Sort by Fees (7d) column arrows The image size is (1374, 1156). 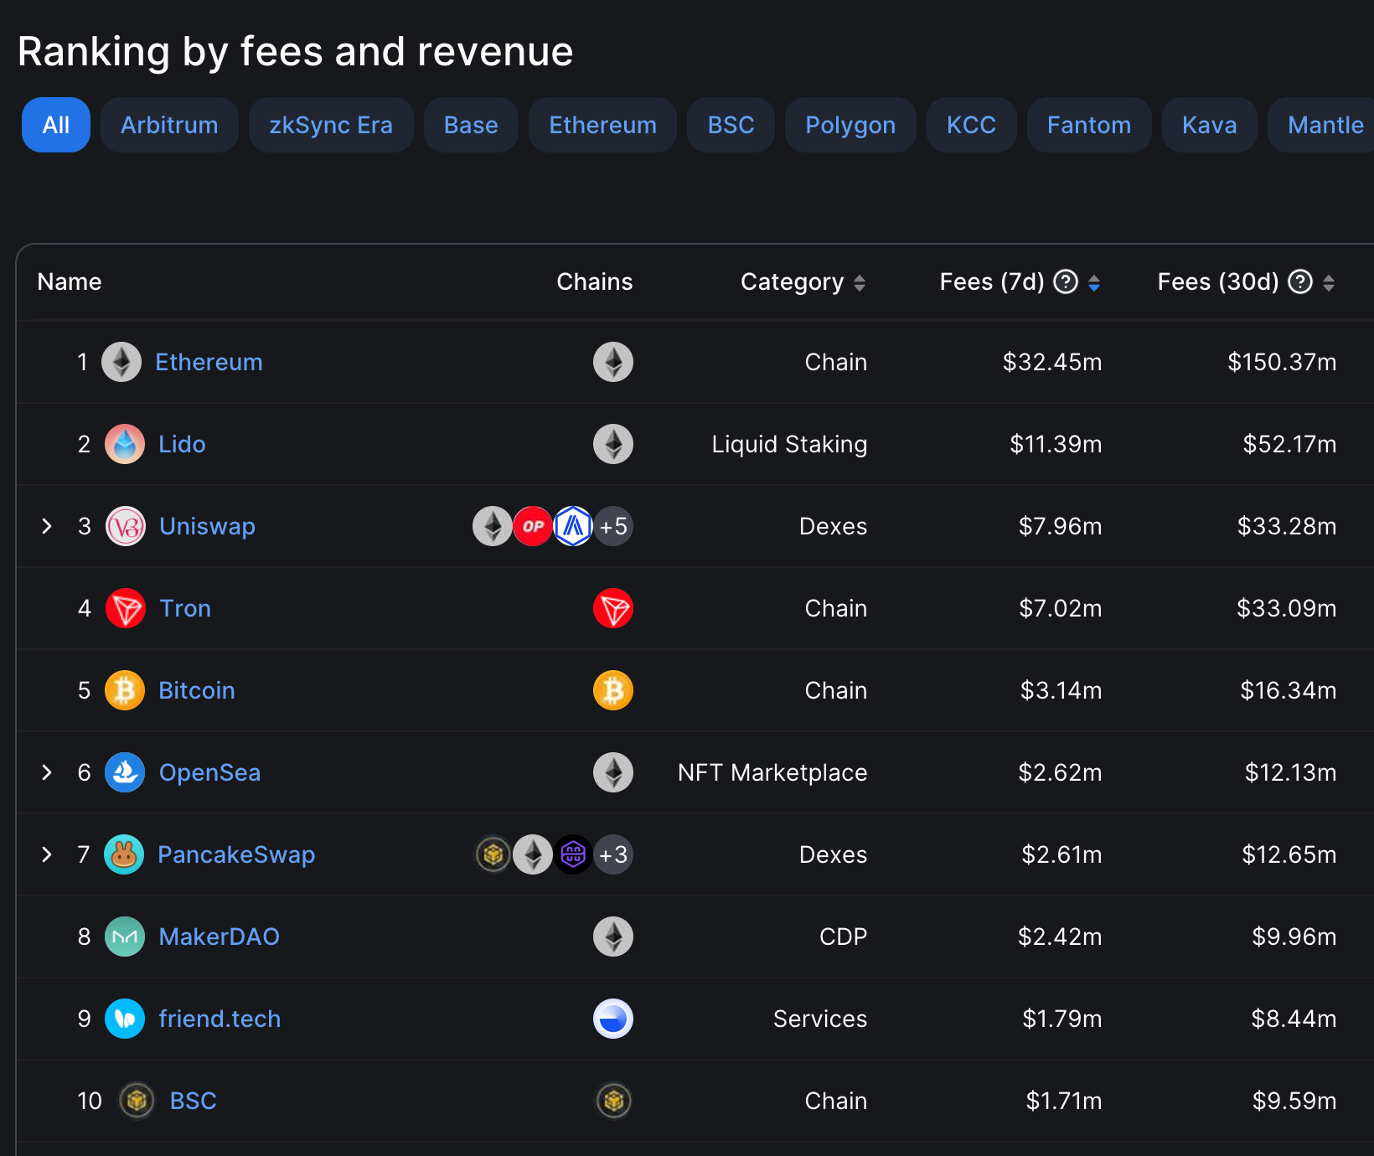pyautogui.click(x=1094, y=283)
